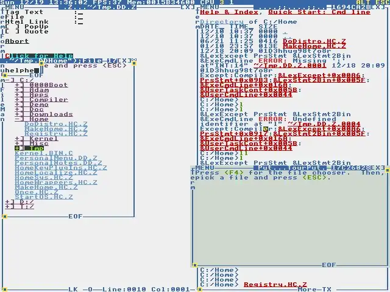This screenshot has width=390, height=292.
Task: Open MakeHome.HC.Z in the terminal listing
Action: tap(314, 46)
